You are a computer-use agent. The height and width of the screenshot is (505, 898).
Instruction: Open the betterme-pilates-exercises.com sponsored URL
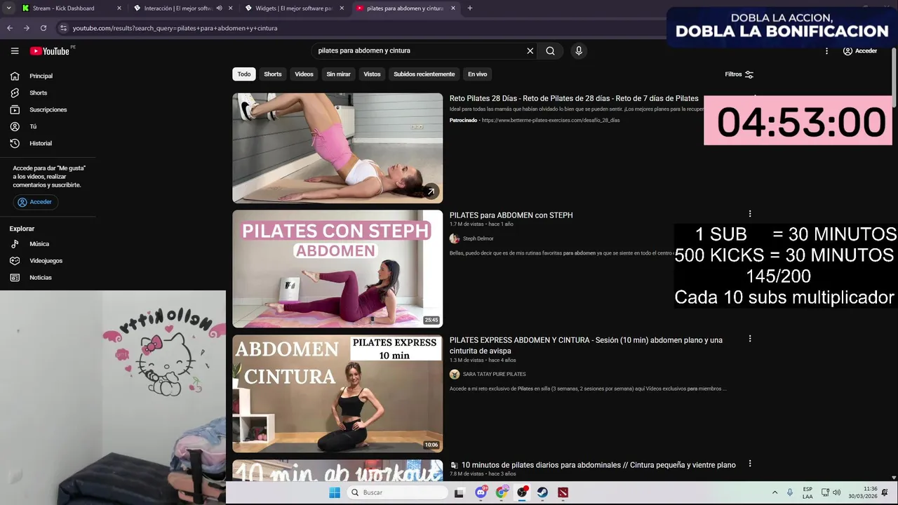click(551, 120)
